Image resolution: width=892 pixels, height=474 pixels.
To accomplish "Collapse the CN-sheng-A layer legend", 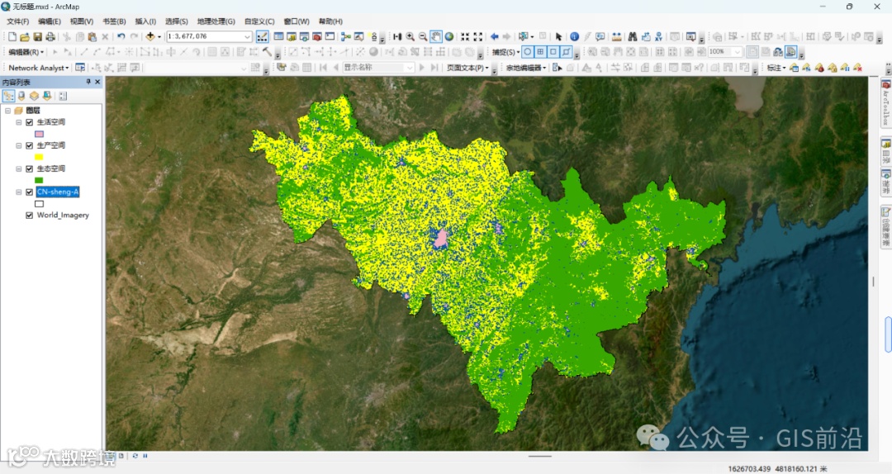I will point(19,192).
